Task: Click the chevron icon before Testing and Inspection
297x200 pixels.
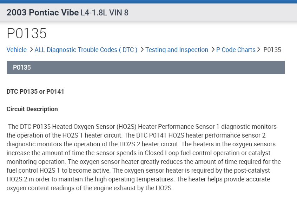Action: [x=142, y=49]
